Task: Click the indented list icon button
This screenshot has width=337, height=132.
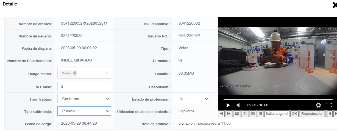Action: (237, 114)
